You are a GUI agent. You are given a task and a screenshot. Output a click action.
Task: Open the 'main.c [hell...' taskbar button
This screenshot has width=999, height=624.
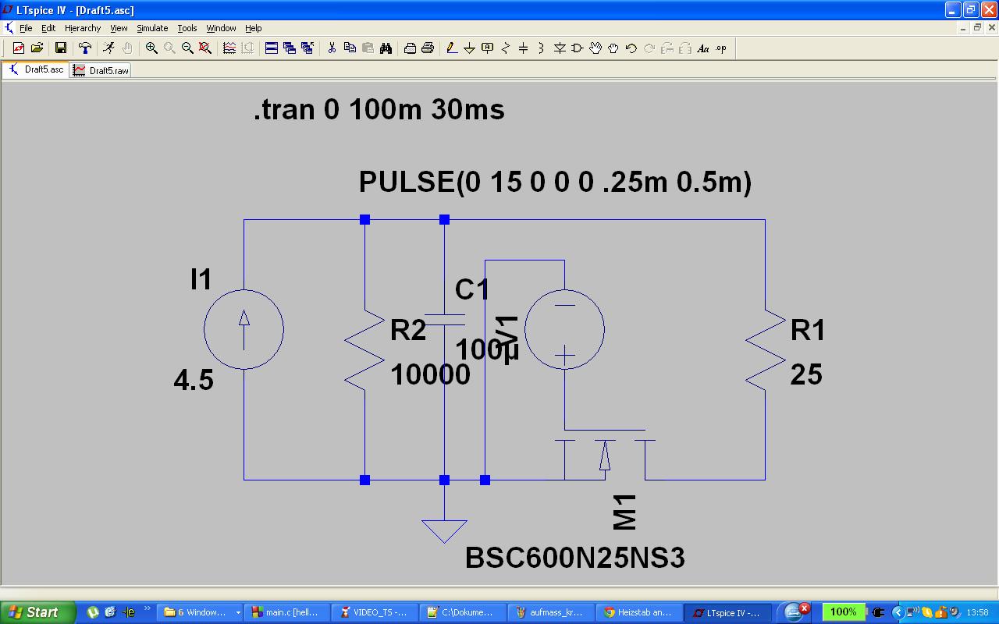(x=287, y=612)
